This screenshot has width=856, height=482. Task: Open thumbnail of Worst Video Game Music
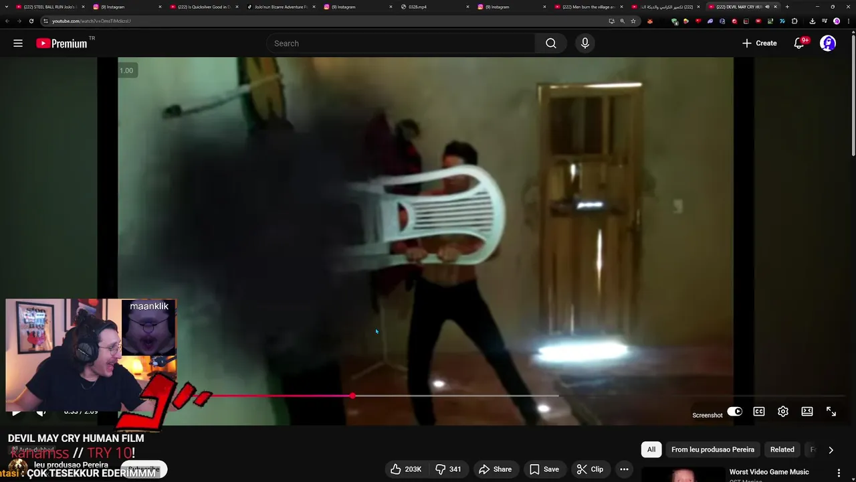tap(683, 475)
